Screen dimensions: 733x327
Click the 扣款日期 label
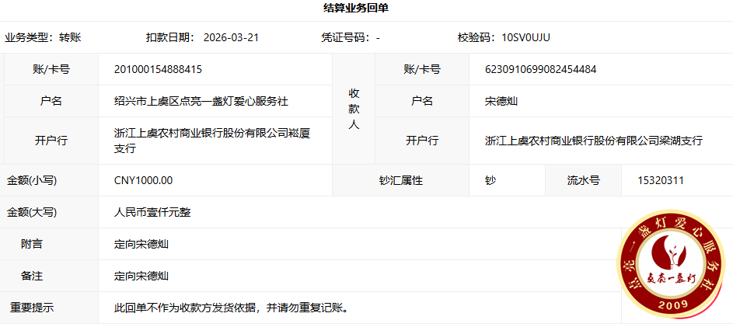tap(171, 38)
